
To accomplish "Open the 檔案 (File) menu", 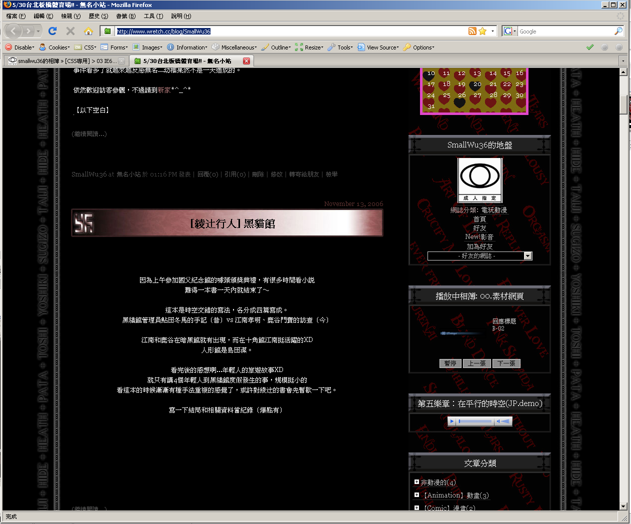I will point(15,16).
